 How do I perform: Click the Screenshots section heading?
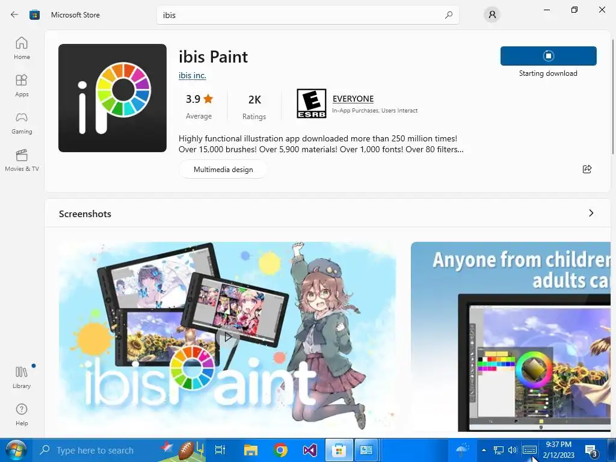[85, 214]
